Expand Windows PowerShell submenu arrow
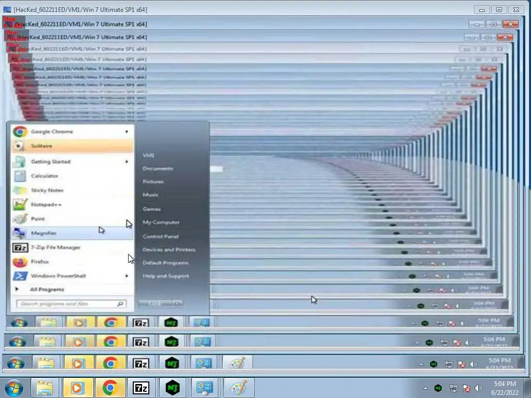 pyautogui.click(x=127, y=276)
